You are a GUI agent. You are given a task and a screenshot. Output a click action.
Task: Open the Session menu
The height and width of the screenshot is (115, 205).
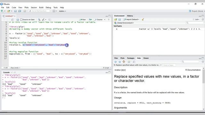pos(34,8)
